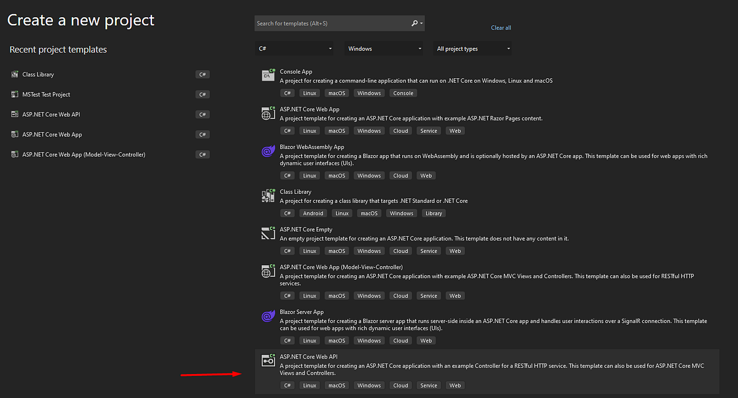Click the macOS tag under Blazor Server App
738x398 pixels.
coord(336,341)
